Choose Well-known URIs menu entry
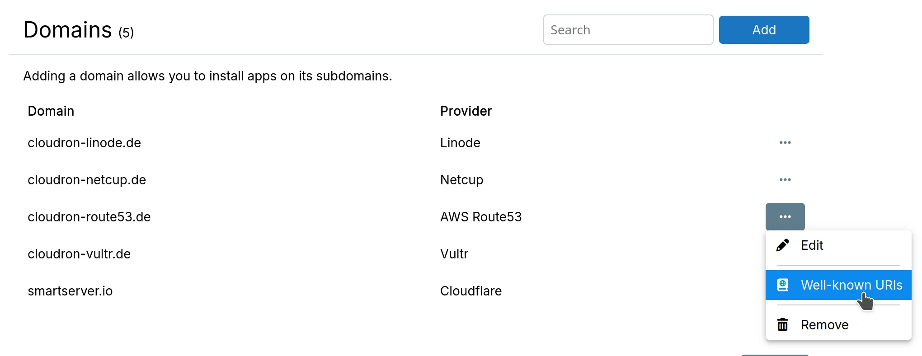The width and height of the screenshot is (922, 356). [x=851, y=285]
